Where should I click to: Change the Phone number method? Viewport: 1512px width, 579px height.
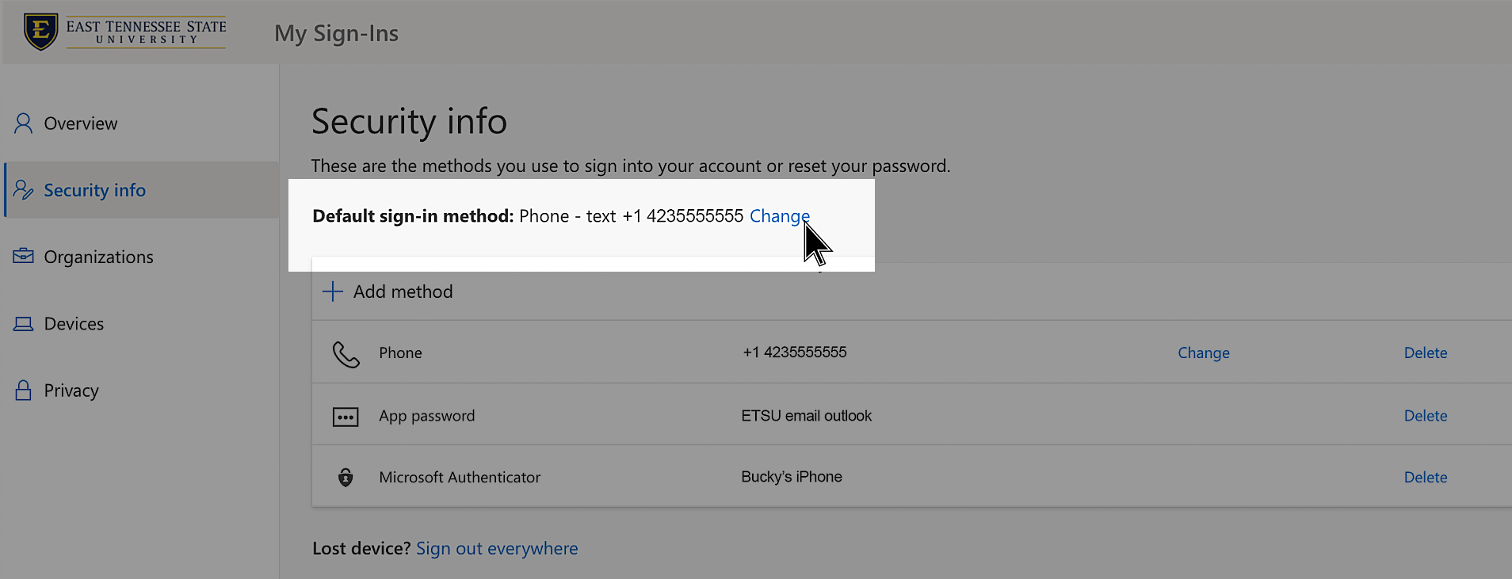1203,353
